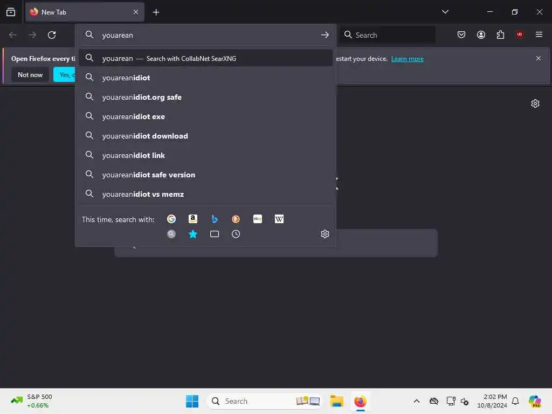Search with DuckDuckGo icon
The image size is (552, 414).
coord(236,219)
